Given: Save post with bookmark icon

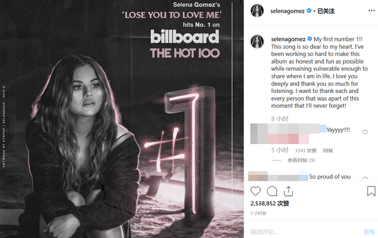Looking at the screenshot, I should tap(371, 191).
